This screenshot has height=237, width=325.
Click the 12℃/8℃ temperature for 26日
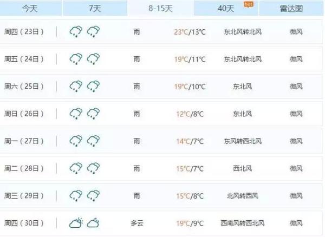click(x=190, y=114)
